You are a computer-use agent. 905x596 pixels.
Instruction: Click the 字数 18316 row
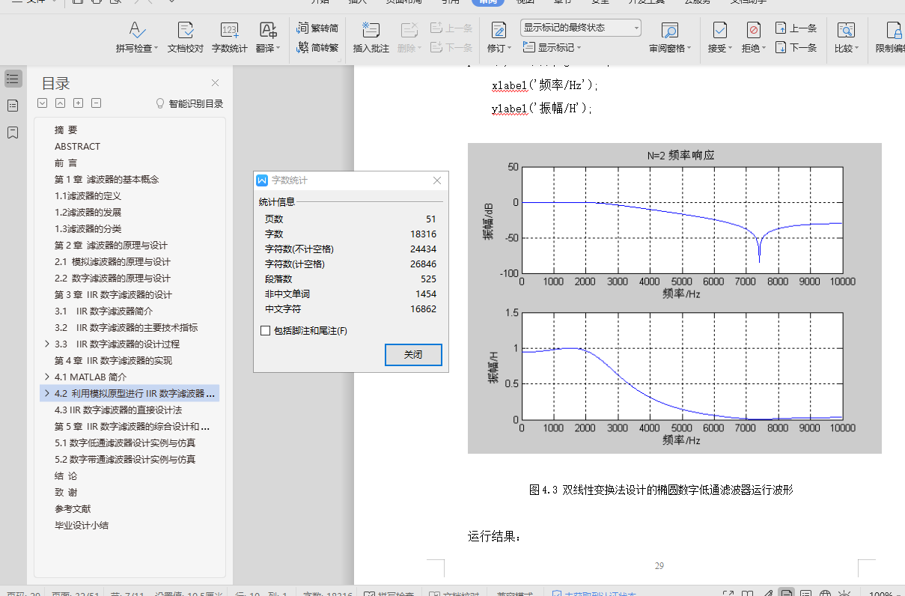pos(350,234)
